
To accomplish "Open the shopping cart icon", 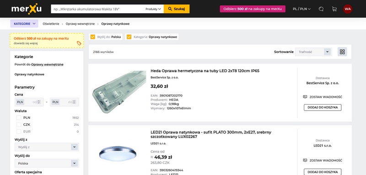I will tap(334, 9).
